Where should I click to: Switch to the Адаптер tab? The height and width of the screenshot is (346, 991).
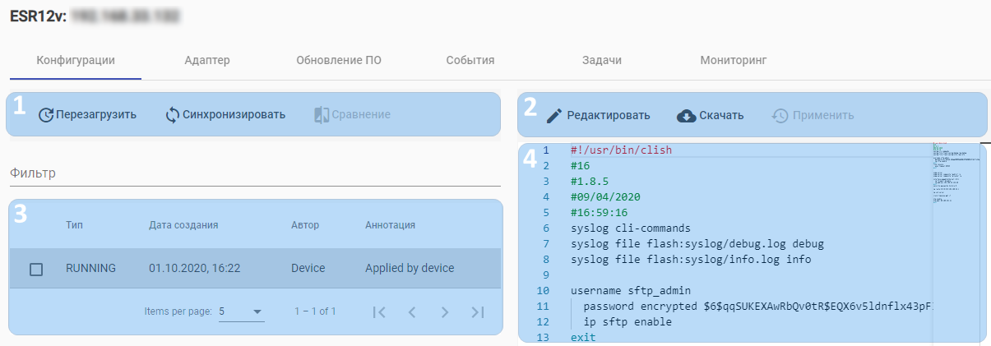coord(207,60)
